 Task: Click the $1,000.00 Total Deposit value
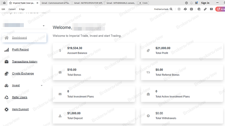[x=74, y=113]
